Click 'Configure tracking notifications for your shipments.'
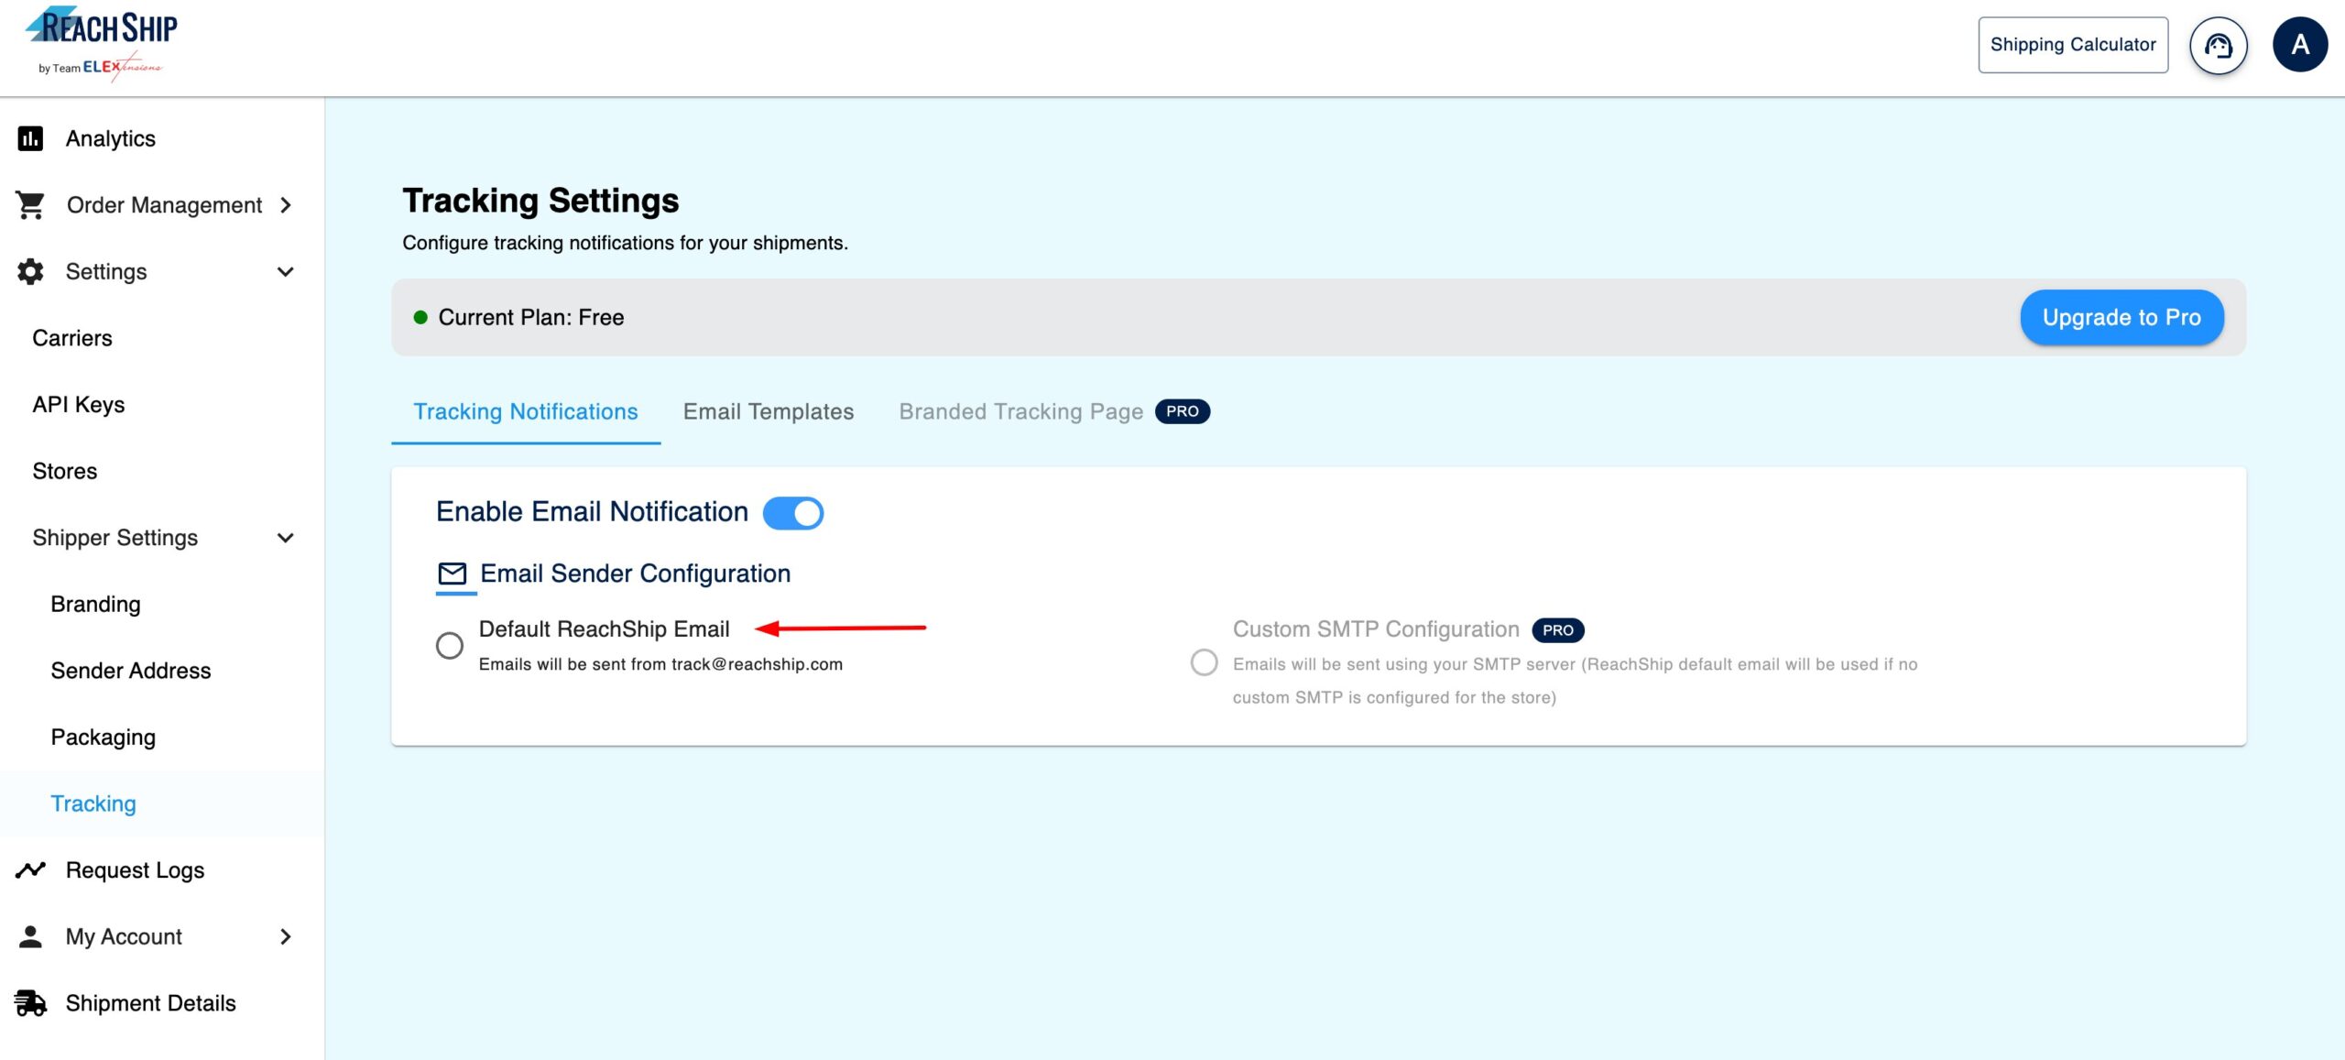 [625, 243]
